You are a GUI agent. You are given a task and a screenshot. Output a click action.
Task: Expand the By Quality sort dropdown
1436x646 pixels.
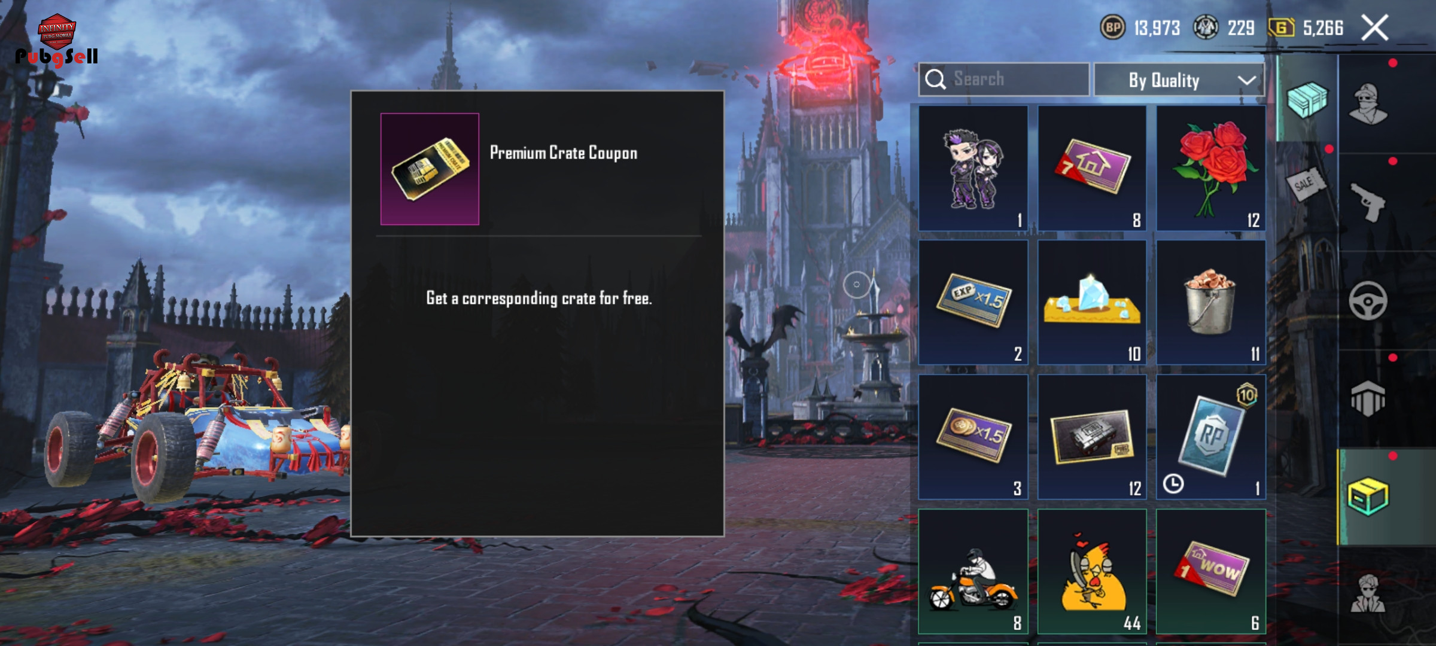(x=1179, y=80)
